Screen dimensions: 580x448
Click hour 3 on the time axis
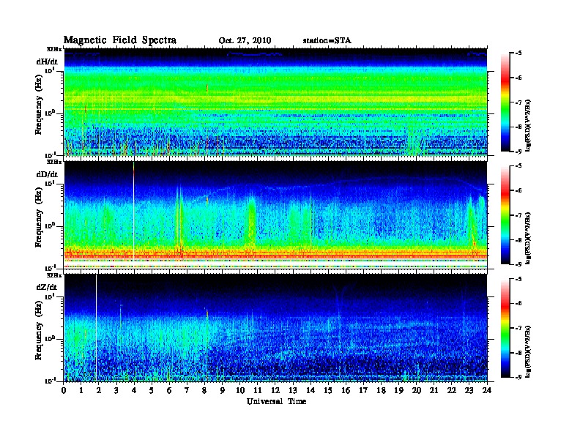tap(116, 390)
